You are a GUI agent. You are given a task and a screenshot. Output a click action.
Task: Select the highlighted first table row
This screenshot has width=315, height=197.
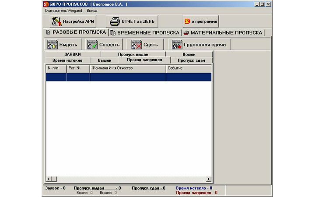[128, 77]
